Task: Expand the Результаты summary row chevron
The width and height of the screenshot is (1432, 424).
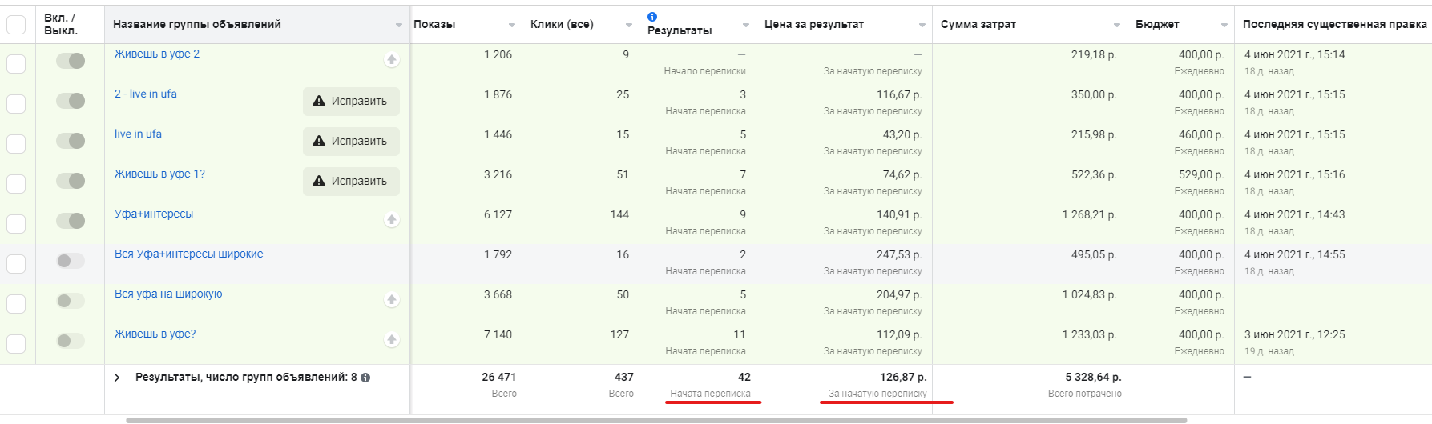Action: coord(117,378)
